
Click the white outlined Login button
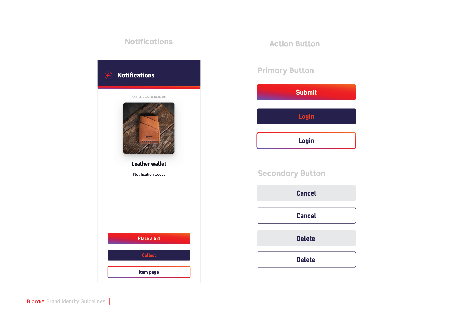pos(306,141)
